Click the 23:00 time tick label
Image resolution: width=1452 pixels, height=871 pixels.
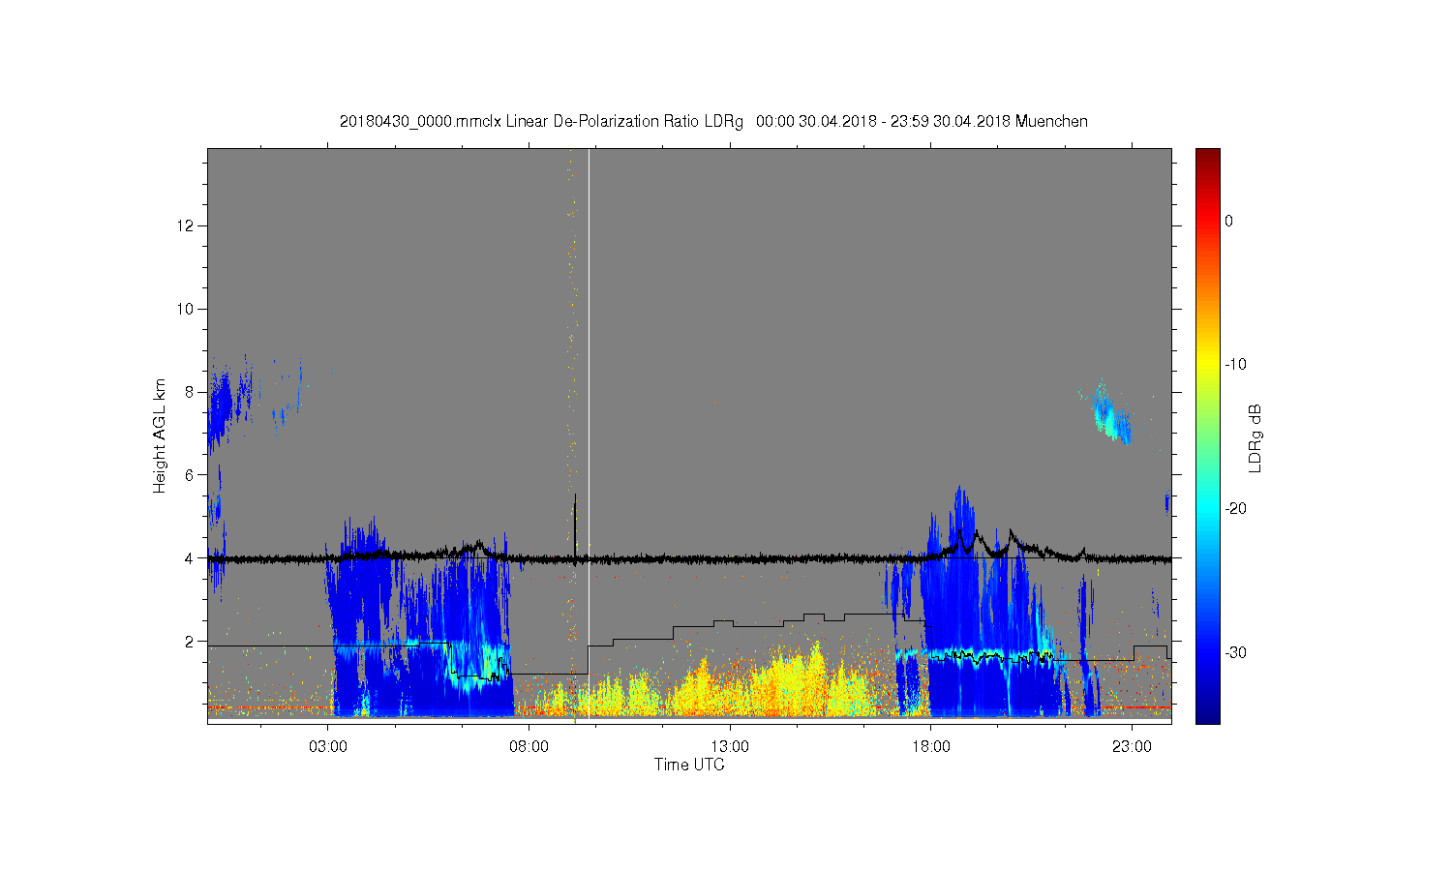[1132, 746]
